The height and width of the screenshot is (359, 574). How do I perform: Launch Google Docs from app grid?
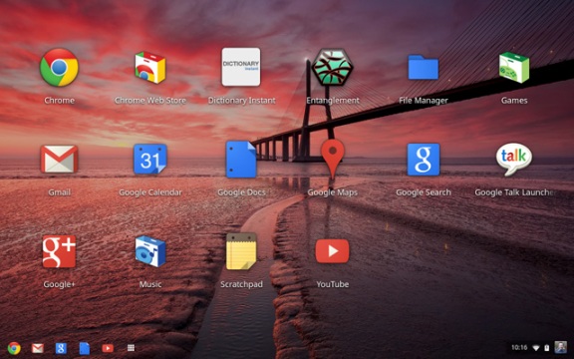click(241, 160)
